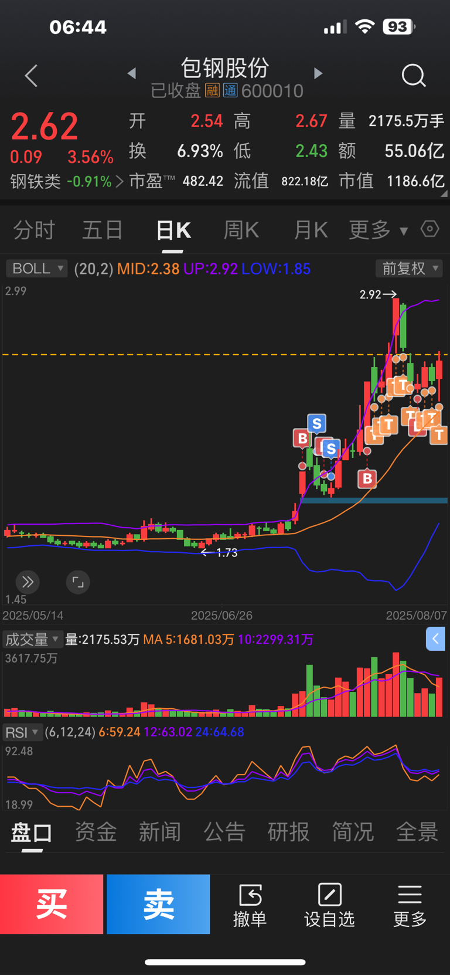The width and height of the screenshot is (450, 975).
Task: Expand quote details corner triangle
Action: click(444, 194)
